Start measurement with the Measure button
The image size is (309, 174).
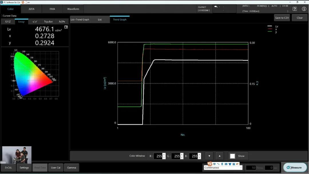(295, 167)
